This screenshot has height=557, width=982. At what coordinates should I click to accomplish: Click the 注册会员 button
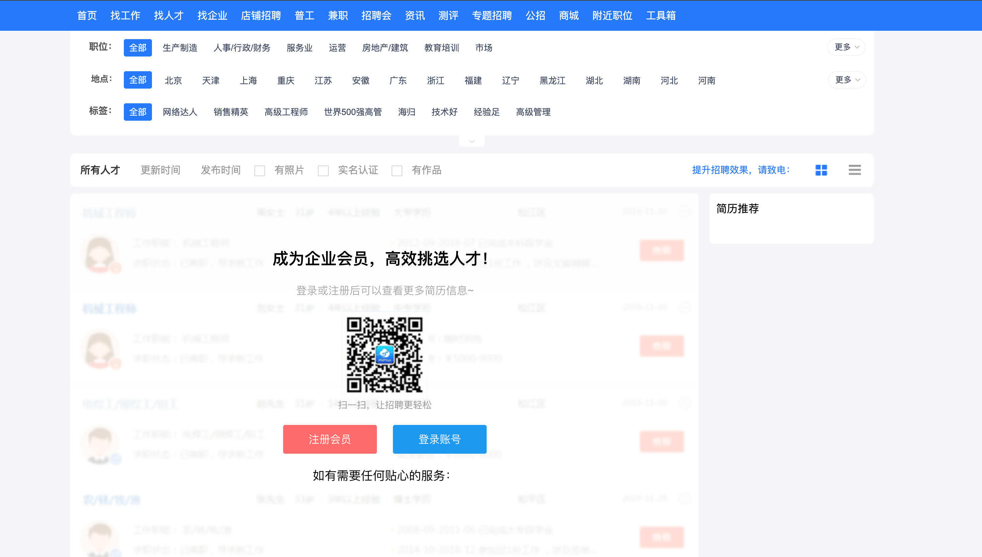coord(330,439)
